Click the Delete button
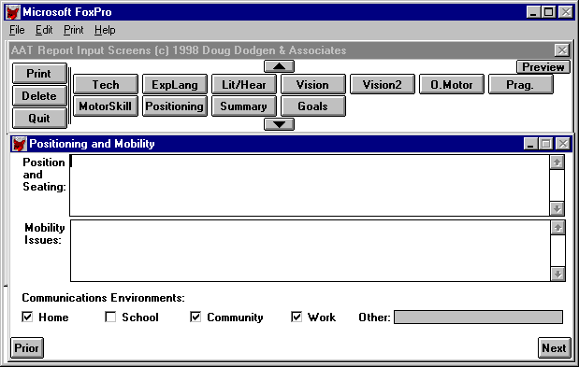 pyautogui.click(x=39, y=96)
